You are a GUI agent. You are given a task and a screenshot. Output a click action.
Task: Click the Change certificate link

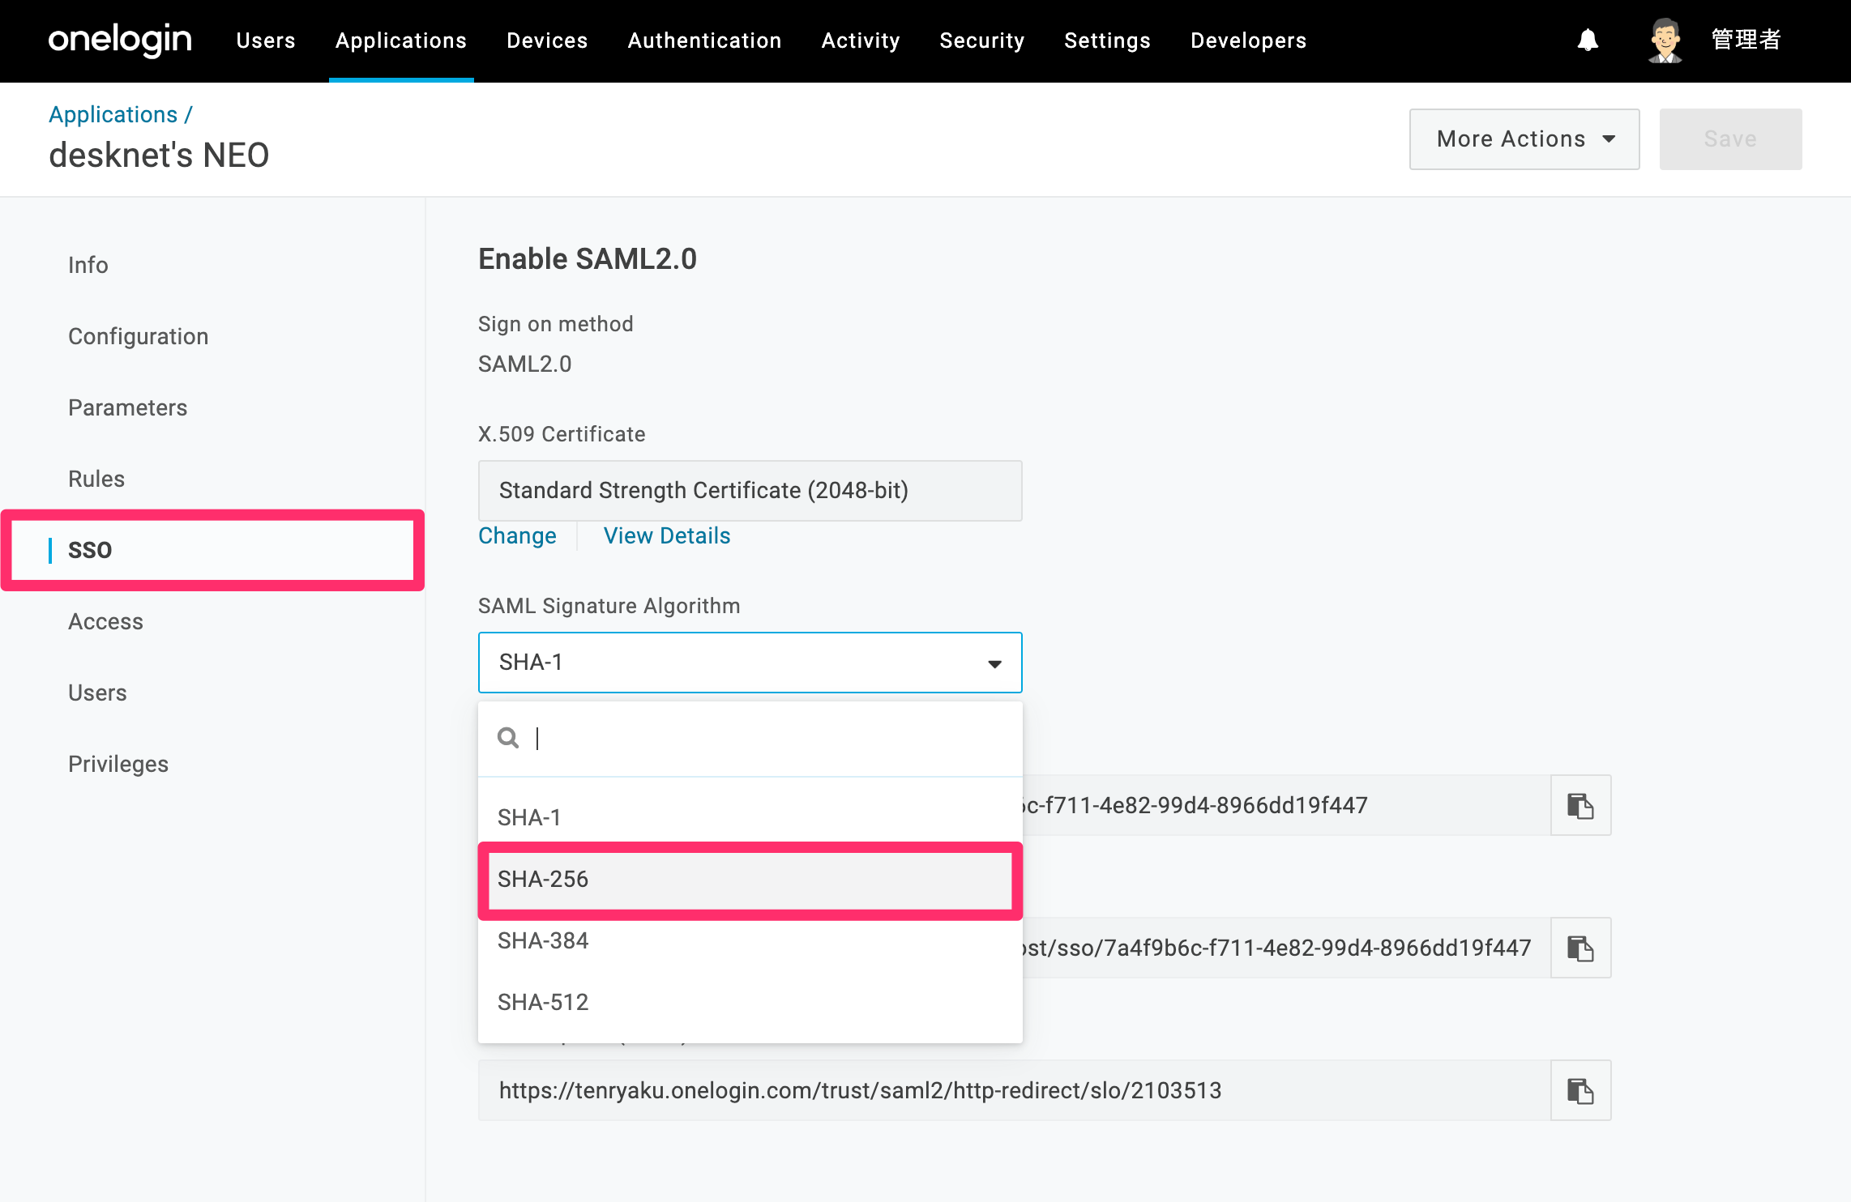[x=517, y=536]
